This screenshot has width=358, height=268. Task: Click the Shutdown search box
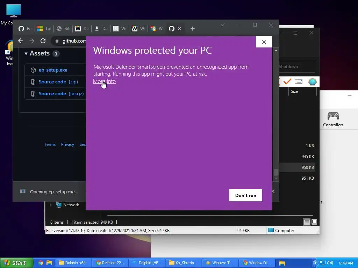pos(297,67)
